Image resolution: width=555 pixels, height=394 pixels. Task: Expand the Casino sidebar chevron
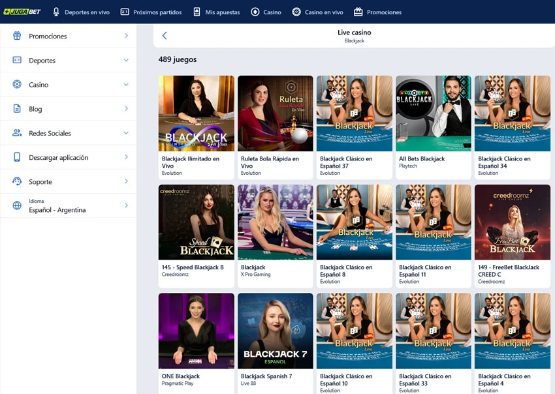(x=126, y=84)
